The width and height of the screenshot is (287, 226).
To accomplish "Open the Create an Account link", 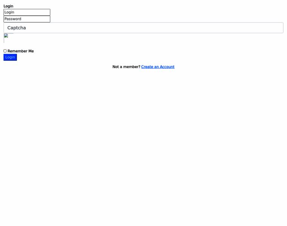I will [158, 67].
